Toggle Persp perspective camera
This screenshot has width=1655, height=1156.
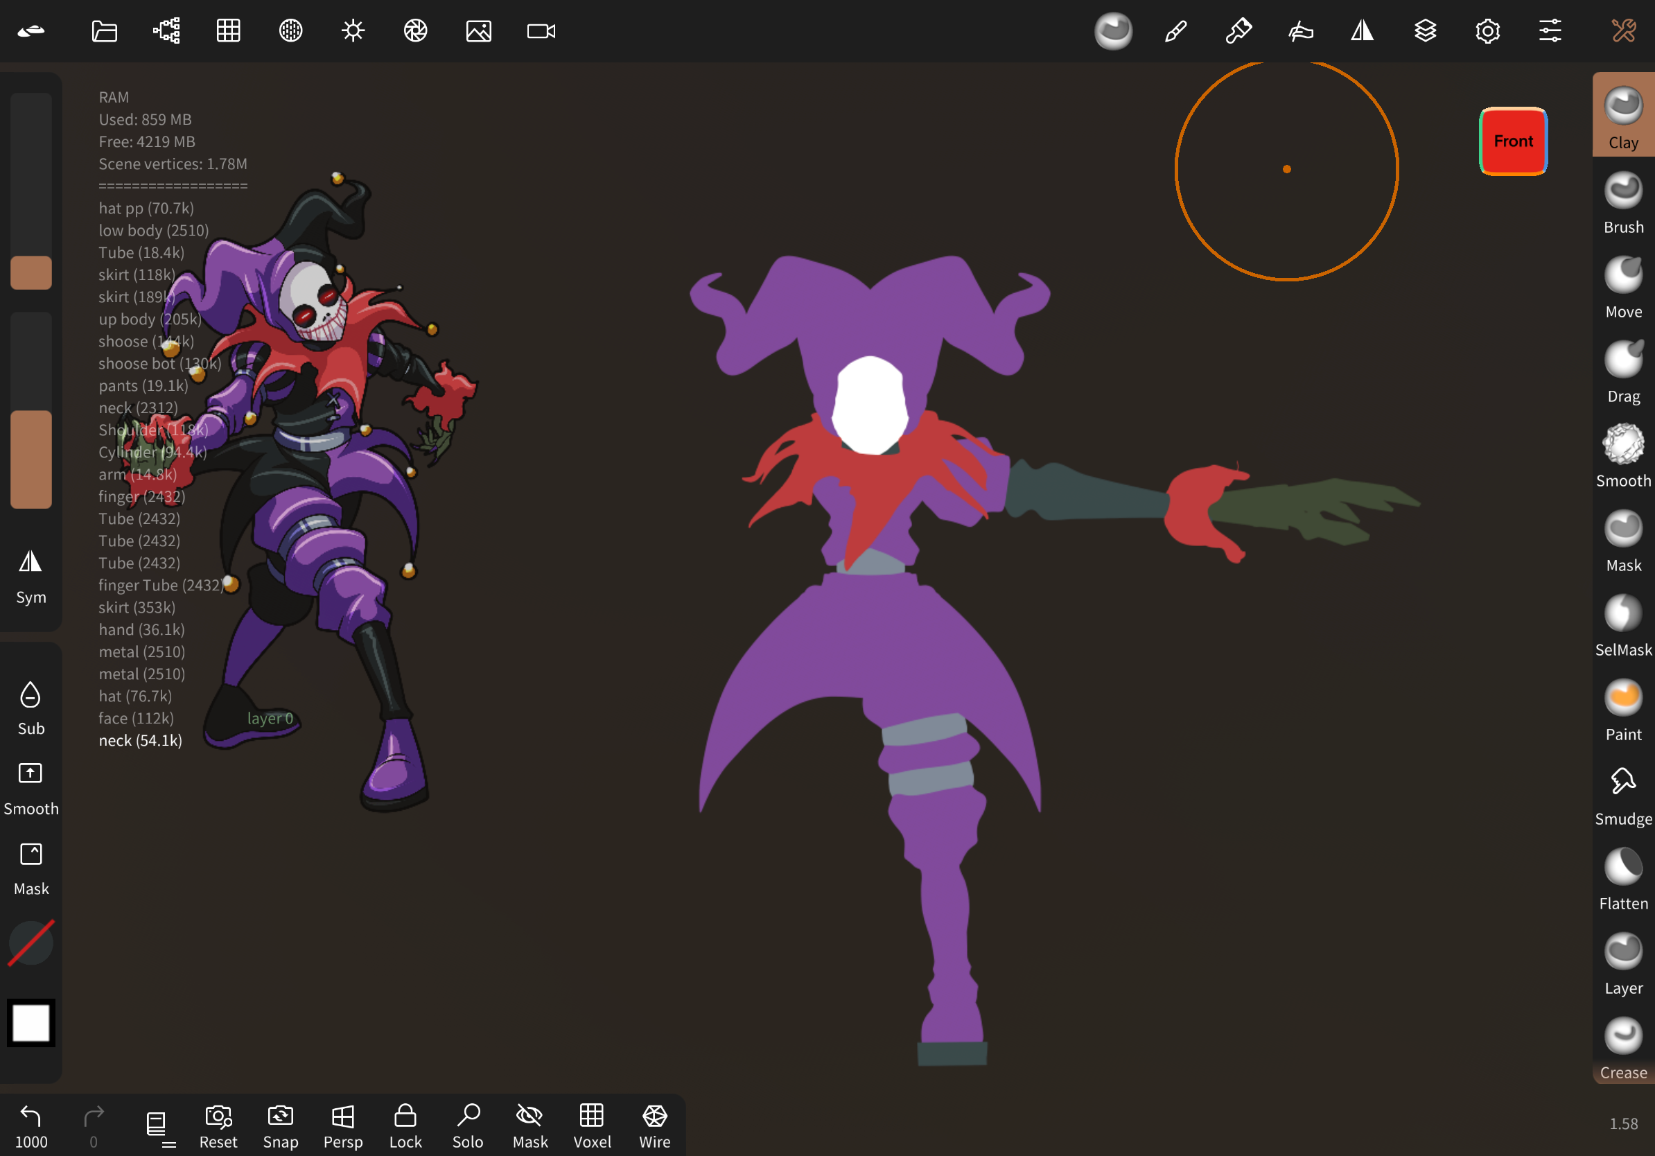pyautogui.click(x=343, y=1126)
